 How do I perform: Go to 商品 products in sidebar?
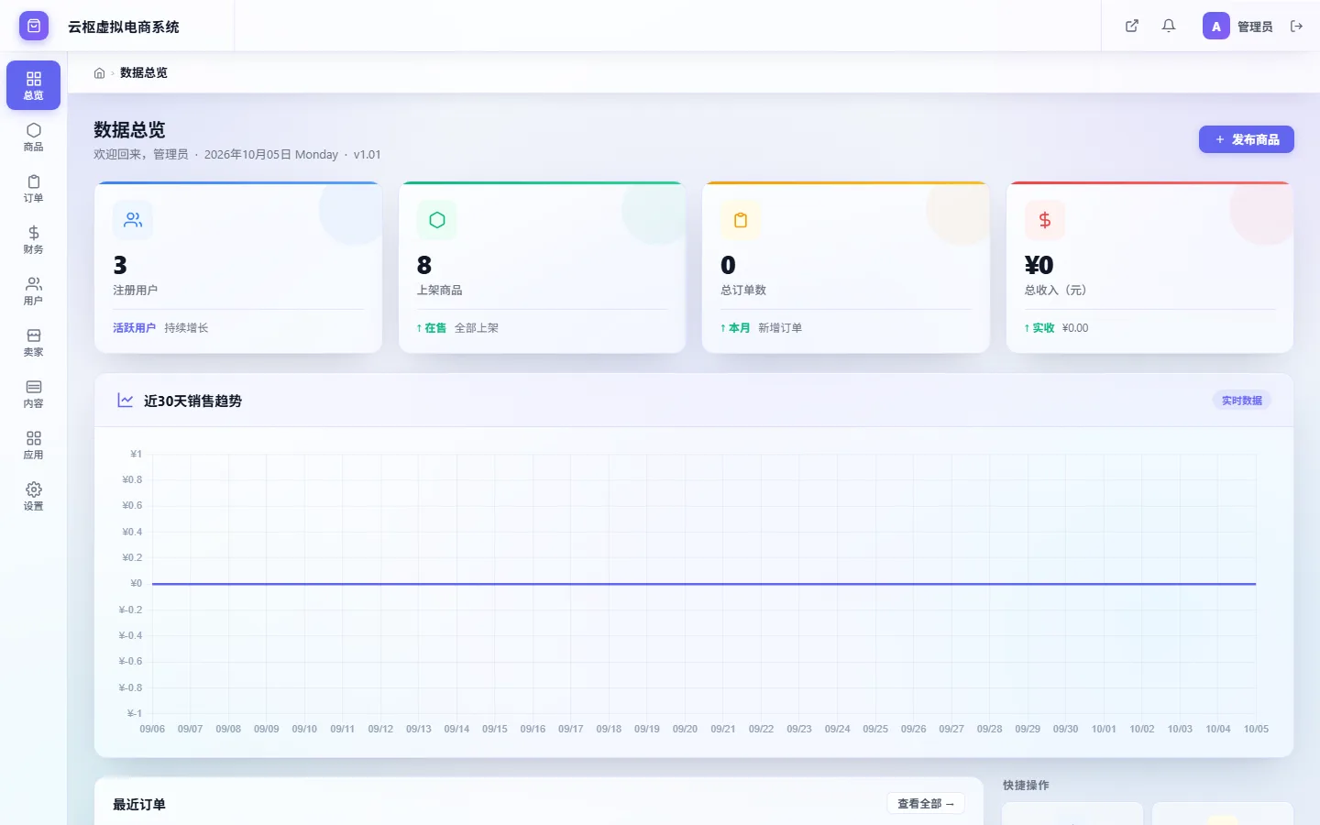click(x=33, y=137)
